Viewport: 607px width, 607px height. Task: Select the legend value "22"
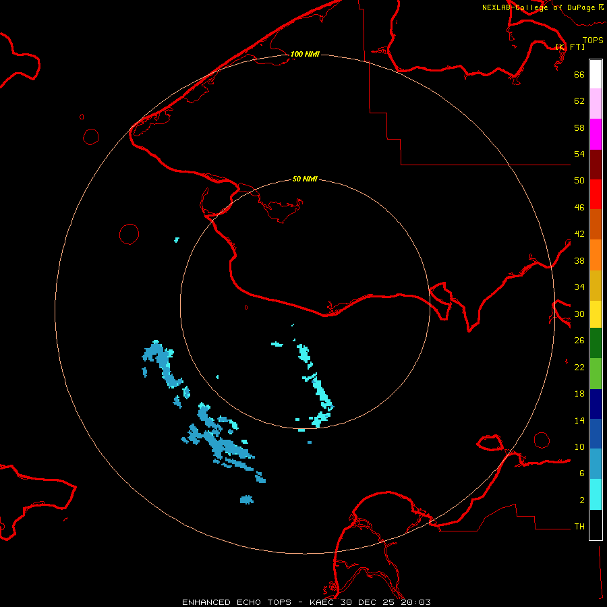[x=579, y=367]
